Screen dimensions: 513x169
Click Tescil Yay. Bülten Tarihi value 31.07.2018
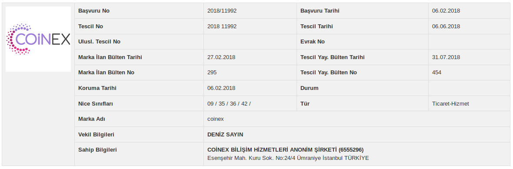pyautogui.click(x=446, y=57)
